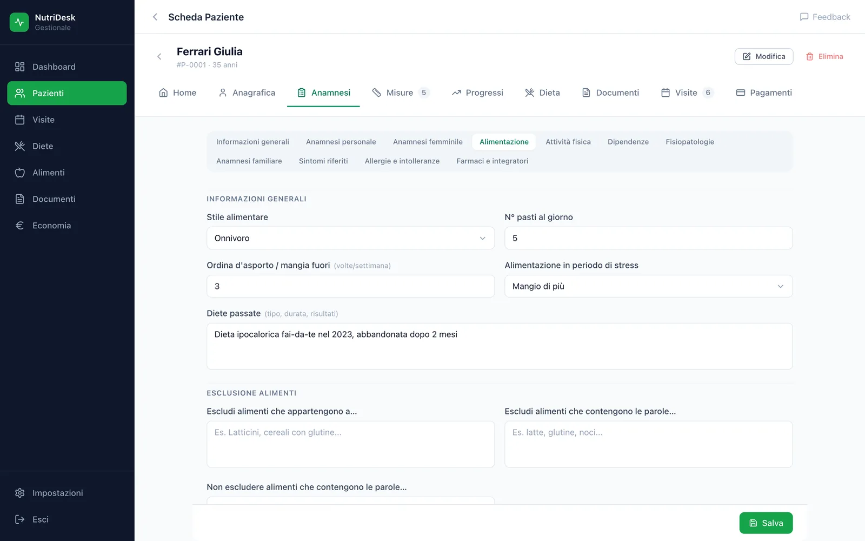Click the pencil icon on Modifica
Viewport: 865px width, 541px height.
click(747, 56)
